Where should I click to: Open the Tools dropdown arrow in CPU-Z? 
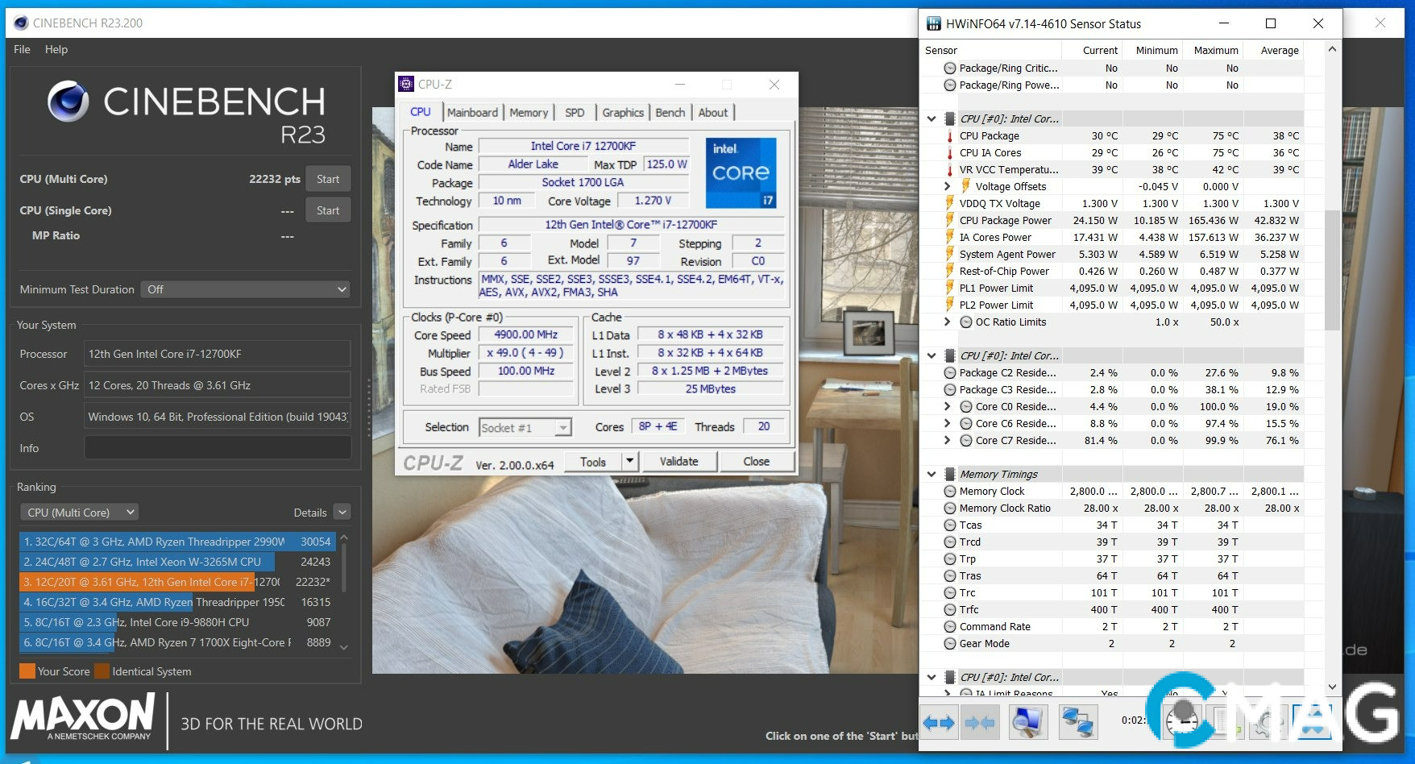point(630,462)
